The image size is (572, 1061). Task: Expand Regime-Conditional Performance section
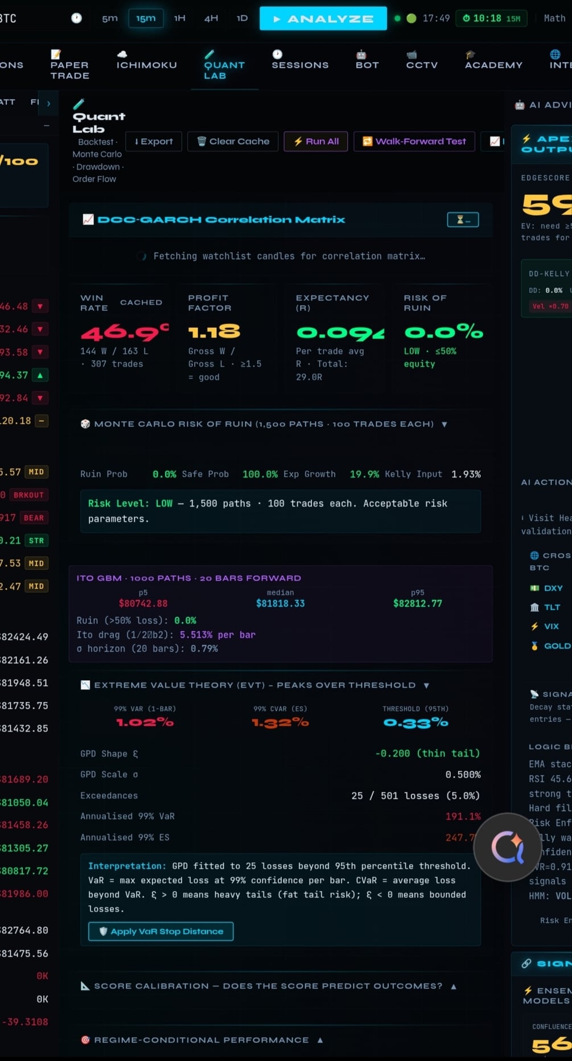[320, 1040]
